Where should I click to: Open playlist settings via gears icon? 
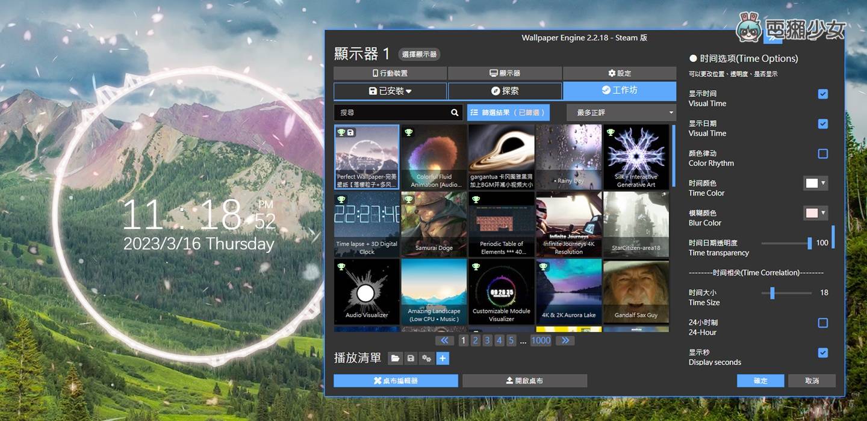point(427,358)
